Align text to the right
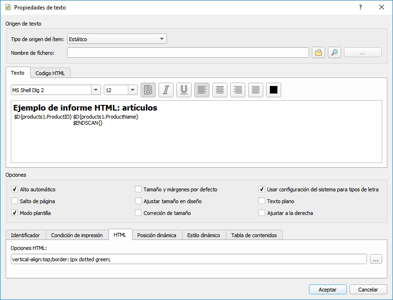The height and width of the screenshot is (300, 393). point(237,90)
